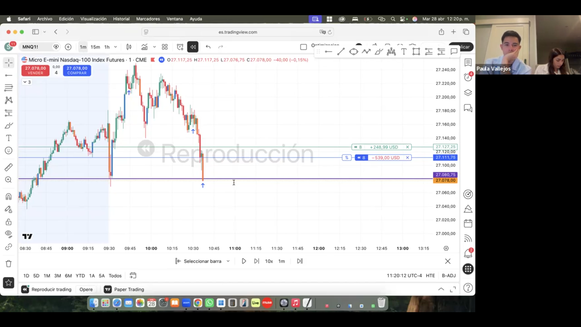Close the +248,99 USD take profit order
581x327 pixels.
pyautogui.click(x=408, y=147)
